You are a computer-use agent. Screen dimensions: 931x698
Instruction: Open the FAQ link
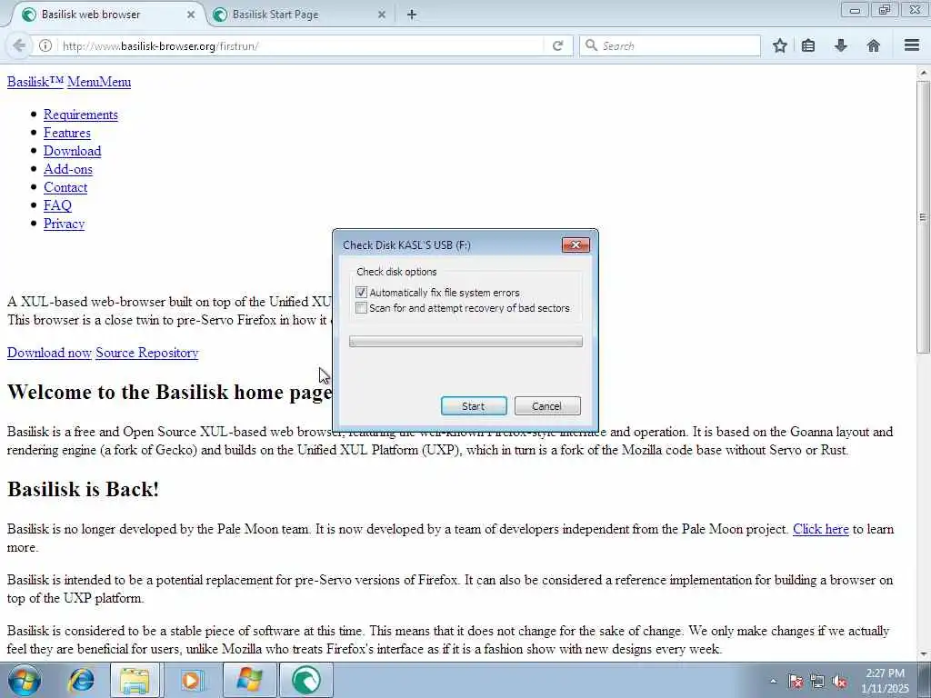(x=57, y=205)
